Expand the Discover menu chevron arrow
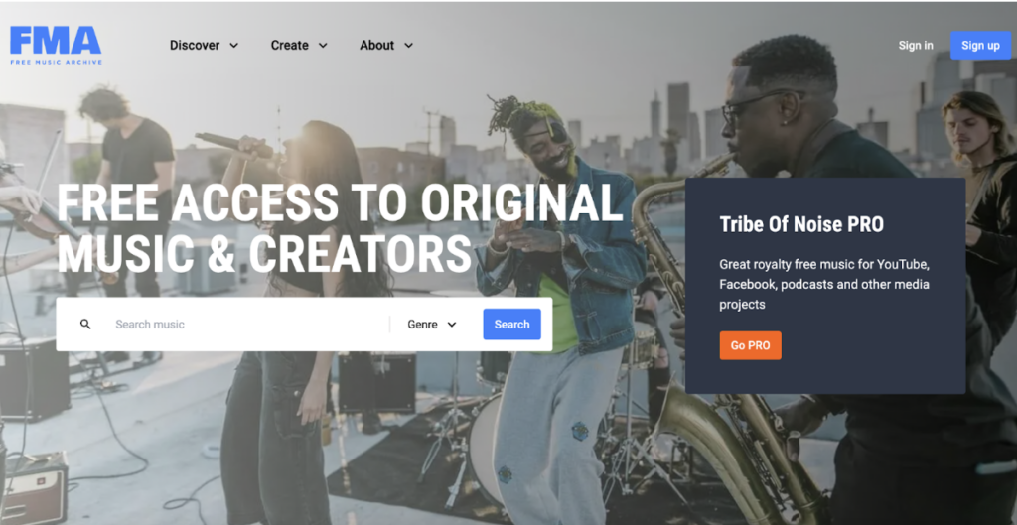This screenshot has width=1017, height=525. tap(234, 46)
